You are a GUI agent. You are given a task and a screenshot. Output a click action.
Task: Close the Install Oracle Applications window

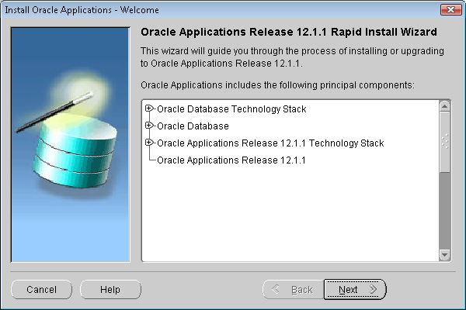coord(450,10)
